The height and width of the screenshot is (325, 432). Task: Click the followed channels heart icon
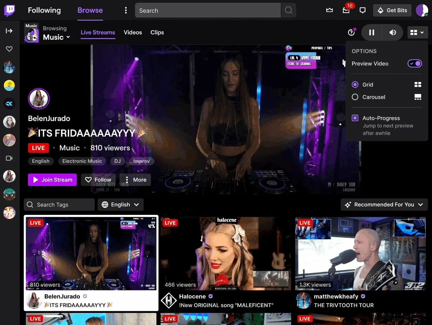click(9, 49)
